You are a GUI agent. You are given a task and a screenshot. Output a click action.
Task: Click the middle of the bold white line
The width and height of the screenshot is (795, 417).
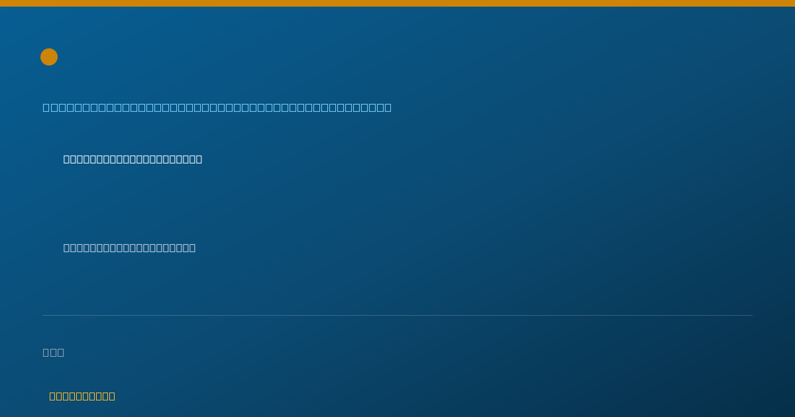click(x=132, y=159)
